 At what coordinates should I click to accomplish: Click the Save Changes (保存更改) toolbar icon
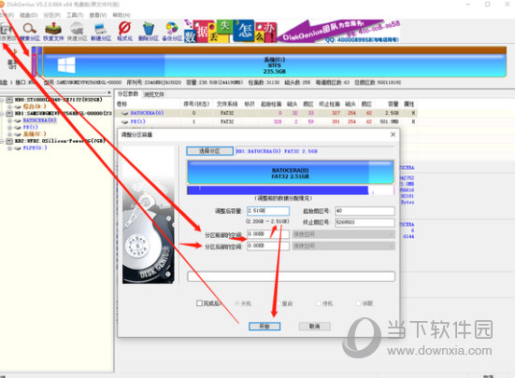click(x=6, y=32)
